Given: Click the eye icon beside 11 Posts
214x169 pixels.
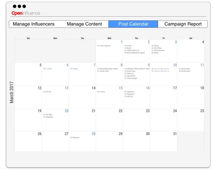Looking at the screenshot, I should tap(44, 69).
